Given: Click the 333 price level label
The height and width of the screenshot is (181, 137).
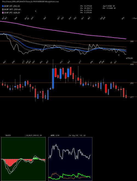Looking at the screenshot, I should [x=132, y=41].
